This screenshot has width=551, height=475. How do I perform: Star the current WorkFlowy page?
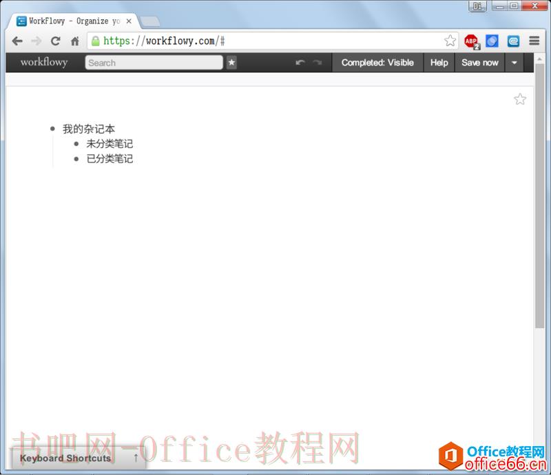[x=520, y=99]
